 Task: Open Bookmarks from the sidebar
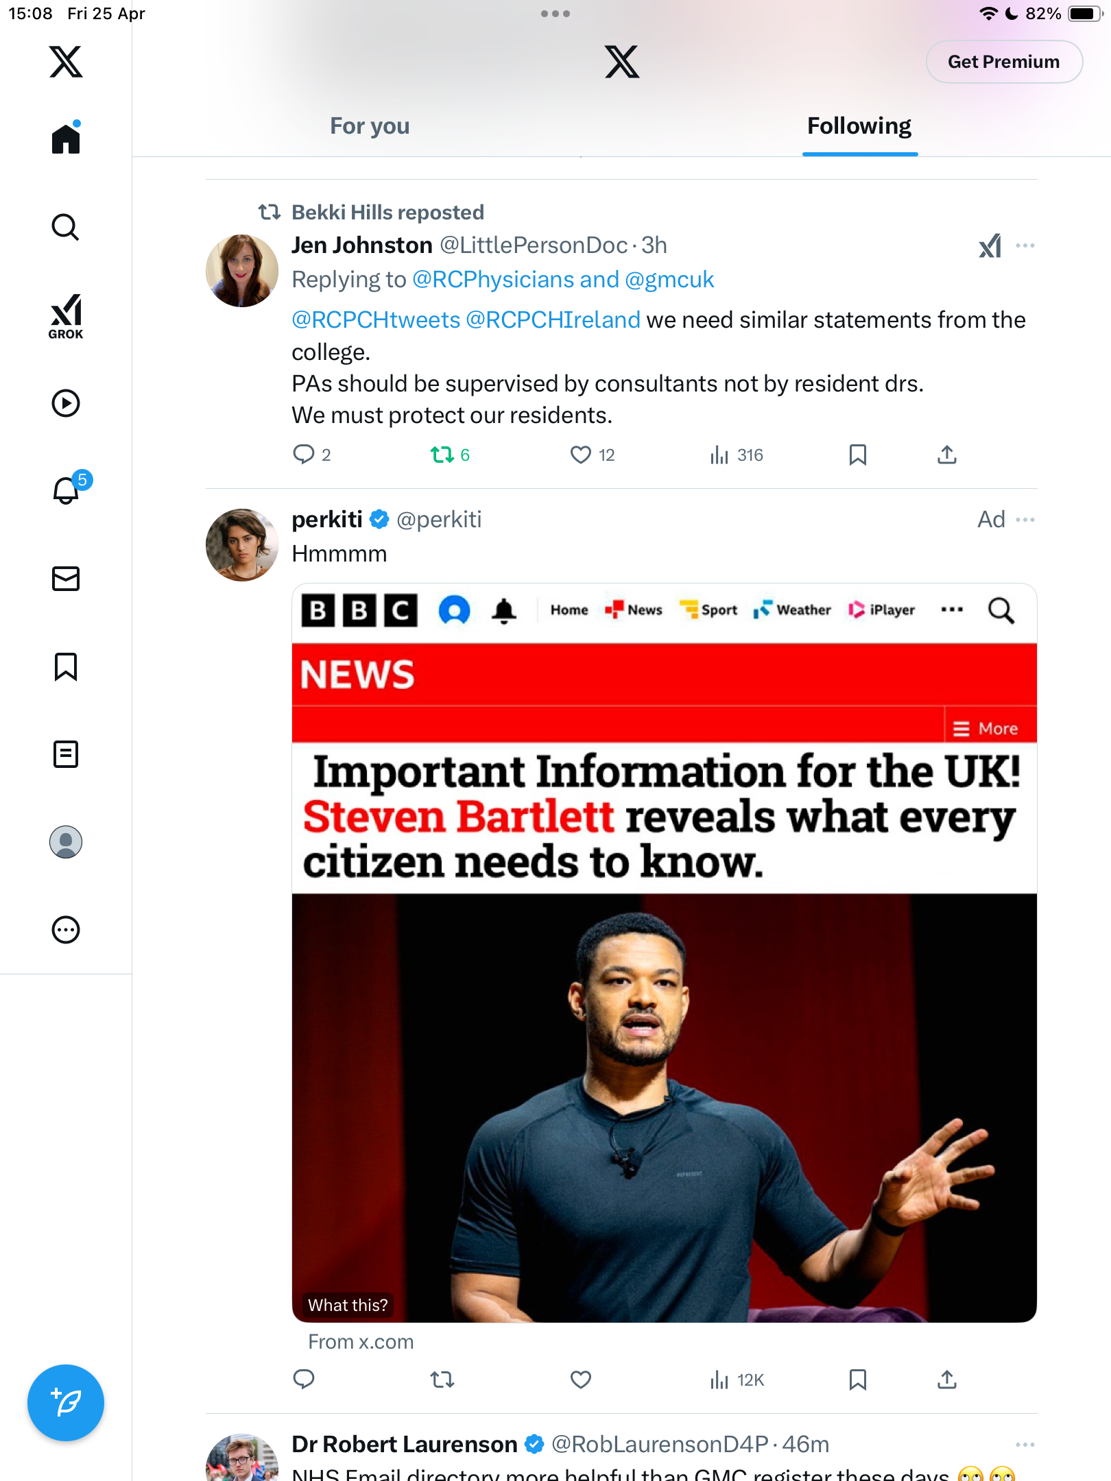coord(66,666)
